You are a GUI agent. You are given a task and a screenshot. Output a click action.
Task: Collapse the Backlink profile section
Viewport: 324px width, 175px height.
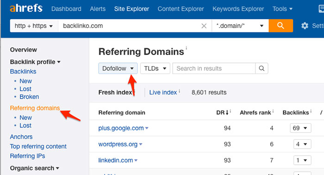tap(35, 62)
